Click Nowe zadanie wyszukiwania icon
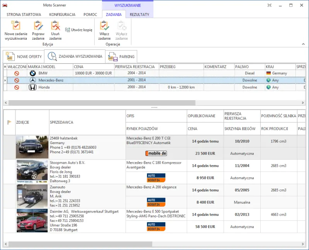Viewport: 309px width, 250px height. [x=15, y=25]
